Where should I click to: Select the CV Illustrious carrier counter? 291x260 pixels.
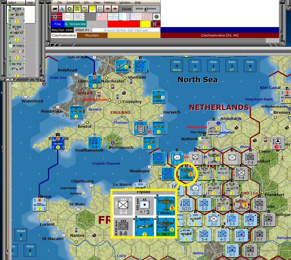click(95, 81)
